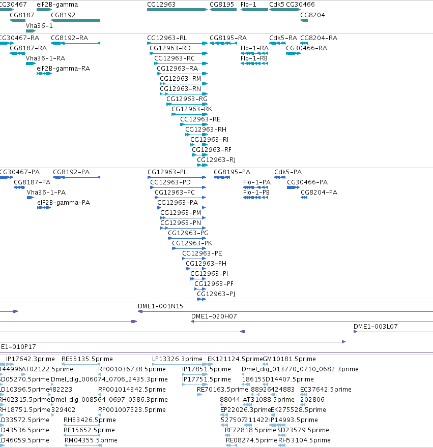The image size is (433, 448).
Task: Open the Flo-1-PB protein label
Action: (x=256, y=193)
